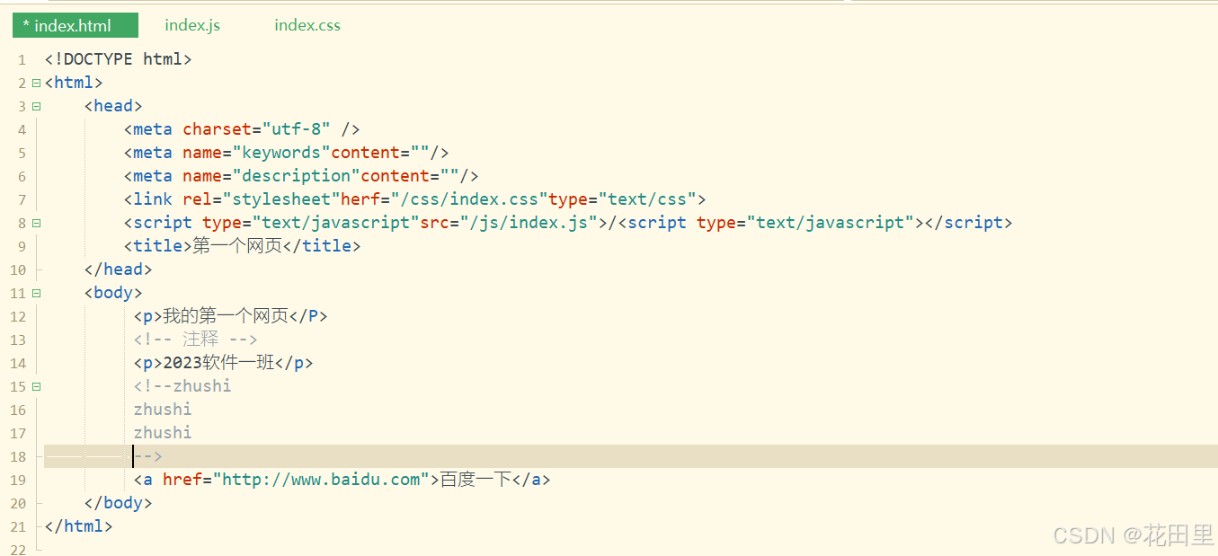This screenshot has width=1218, height=556.
Task: Open the index.css tab
Action: tap(307, 25)
